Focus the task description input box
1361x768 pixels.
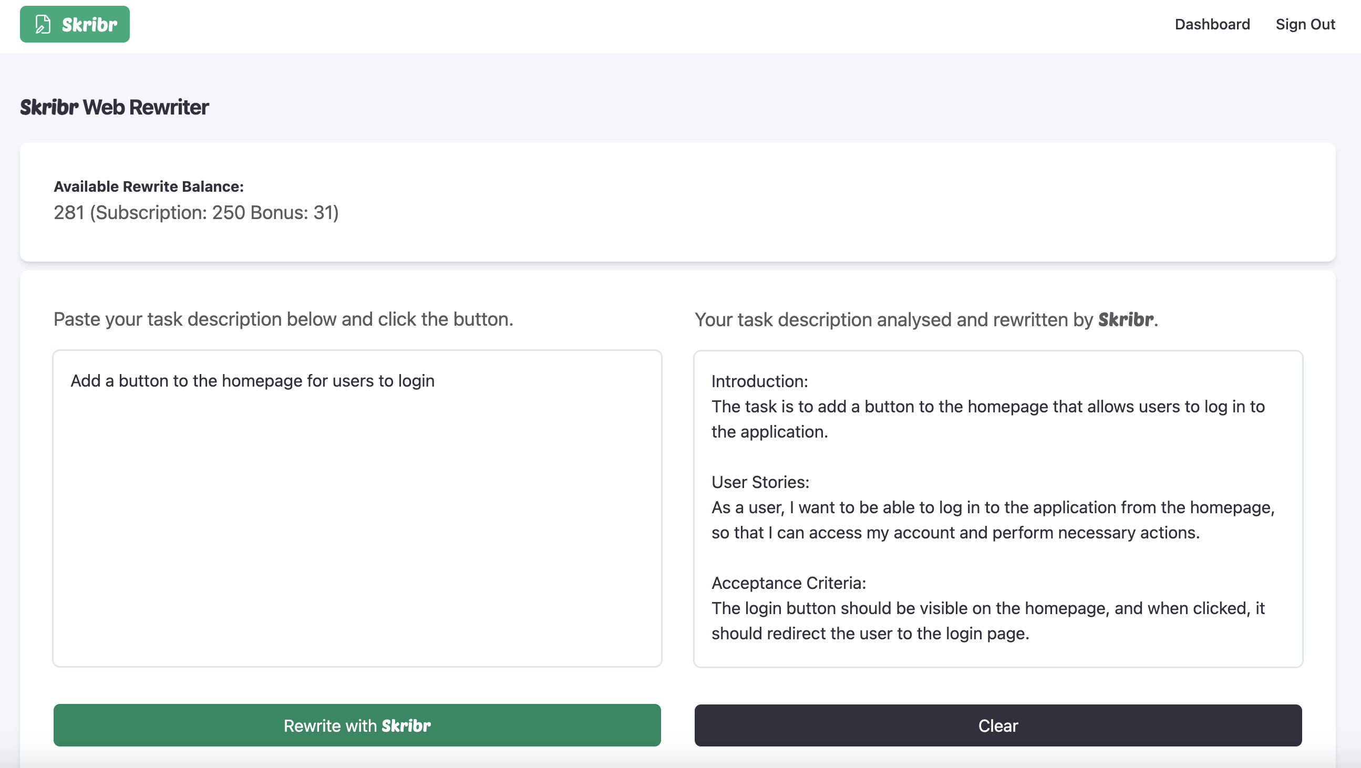tap(357, 508)
